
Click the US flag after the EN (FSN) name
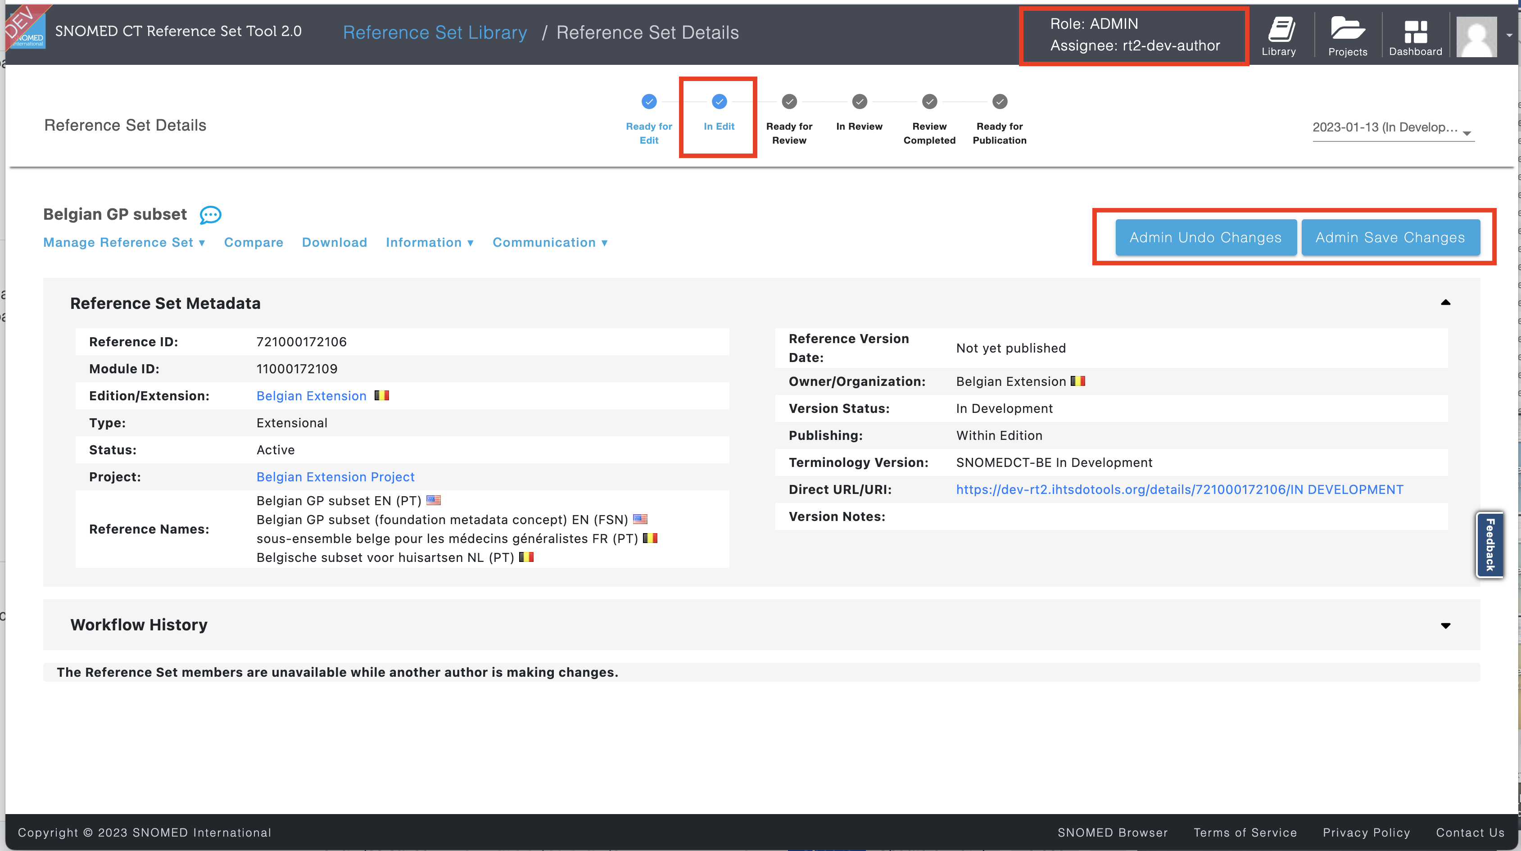click(x=640, y=519)
